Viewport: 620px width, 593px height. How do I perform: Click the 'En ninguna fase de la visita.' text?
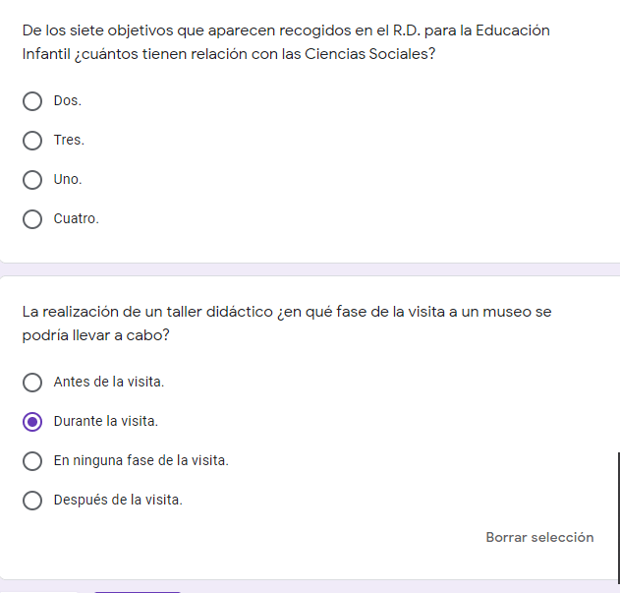(x=141, y=460)
